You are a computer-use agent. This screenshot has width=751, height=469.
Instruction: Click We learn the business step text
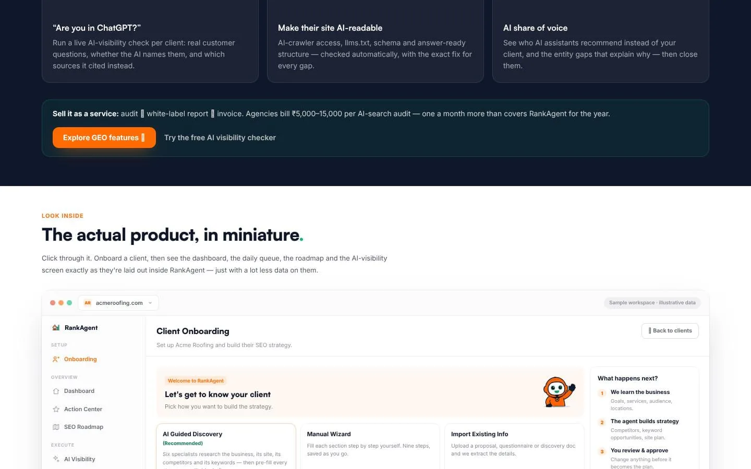coord(640,392)
